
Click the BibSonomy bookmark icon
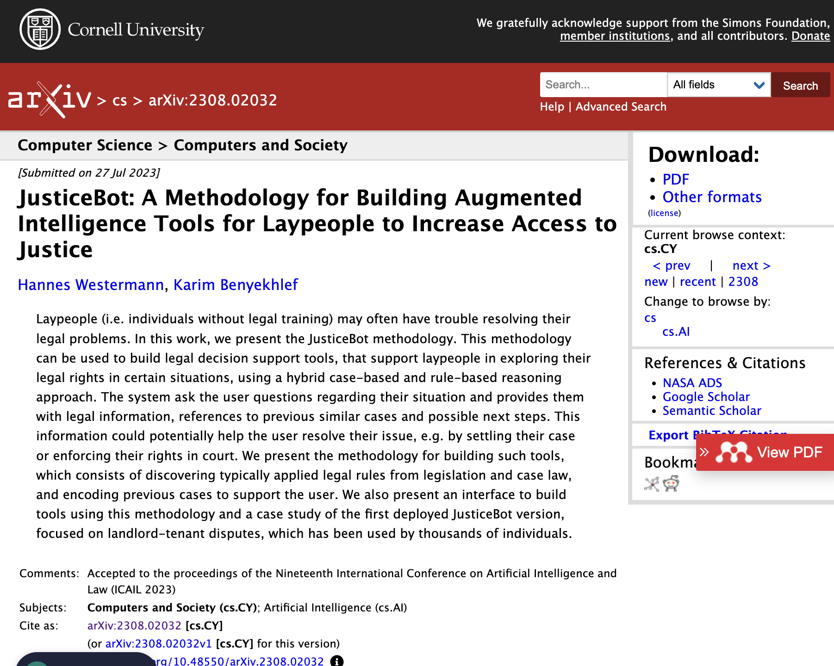[x=652, y=484]
